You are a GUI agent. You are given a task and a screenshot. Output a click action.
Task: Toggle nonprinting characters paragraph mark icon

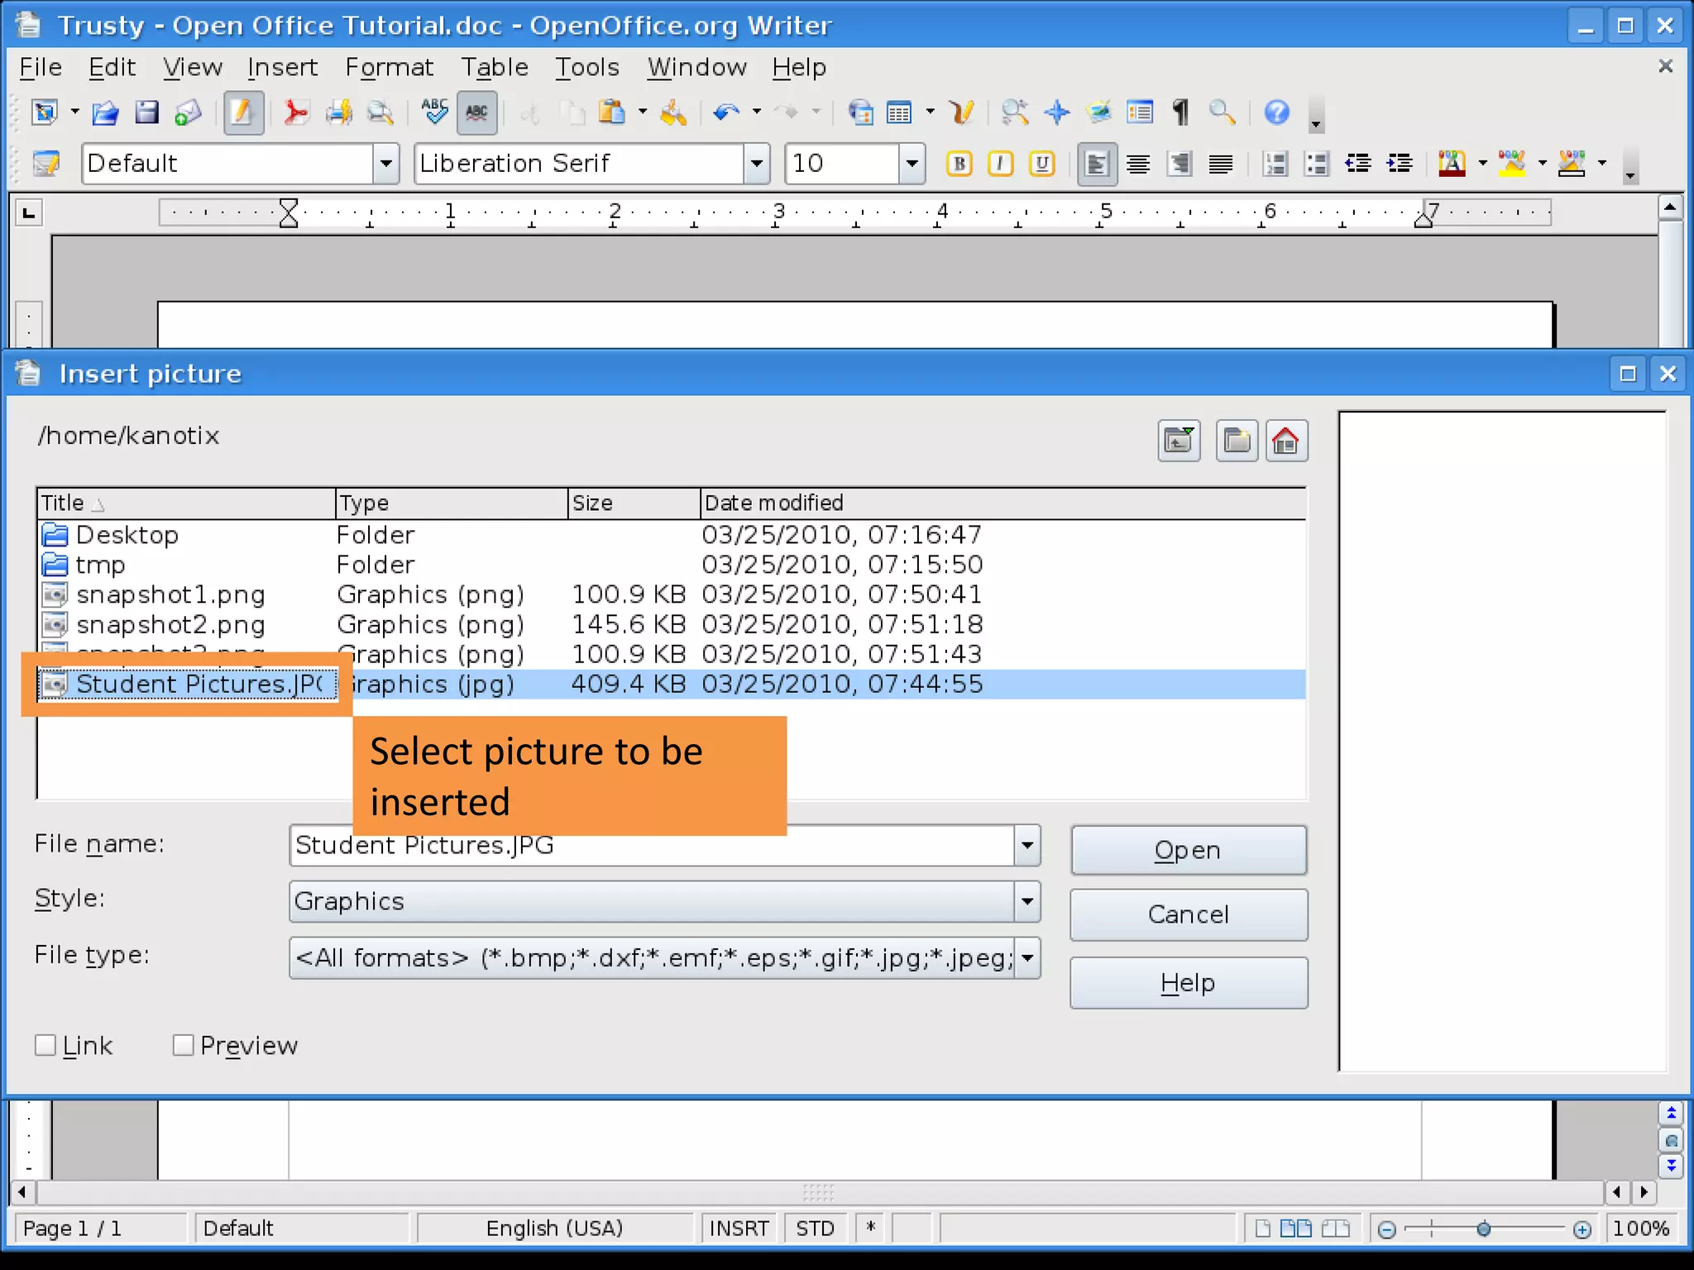[x=1180, y=112]
